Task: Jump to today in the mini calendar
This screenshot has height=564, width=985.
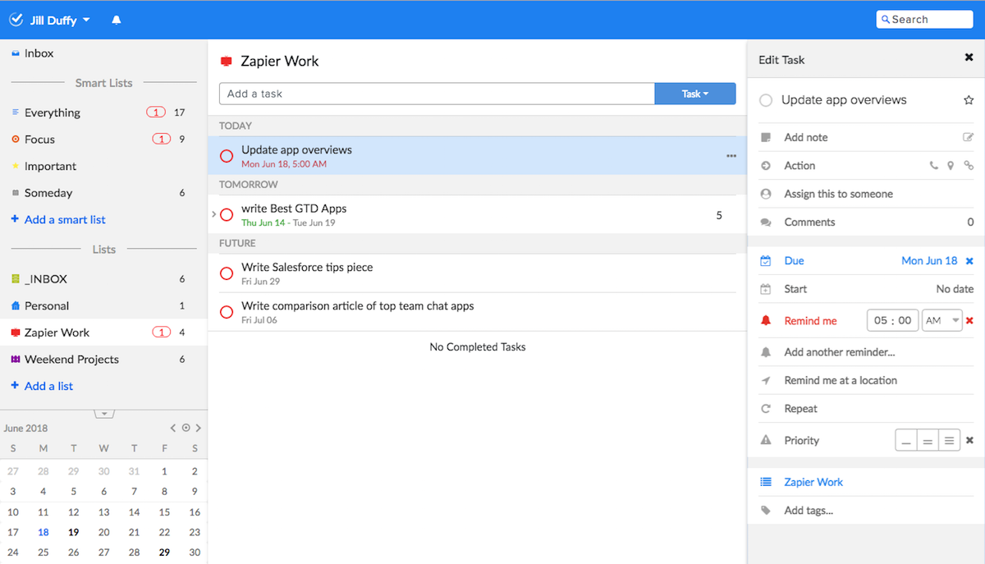Action: pyautogui.click(x=186, y=428)
